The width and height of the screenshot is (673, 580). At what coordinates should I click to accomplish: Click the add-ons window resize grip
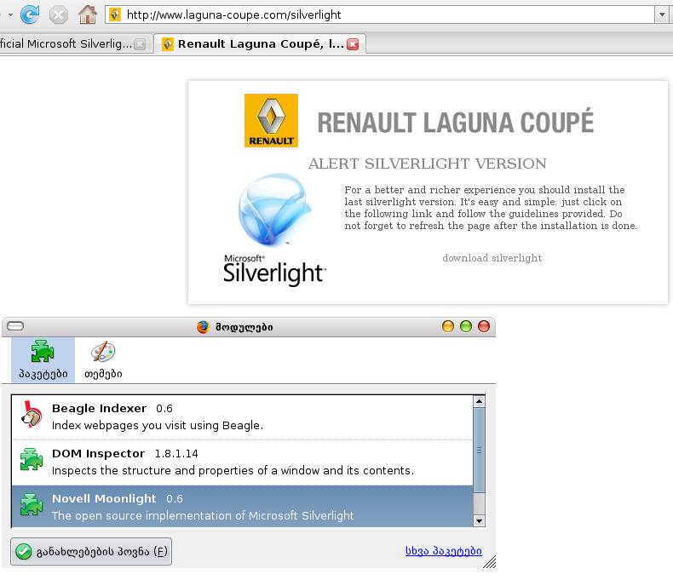490,562
